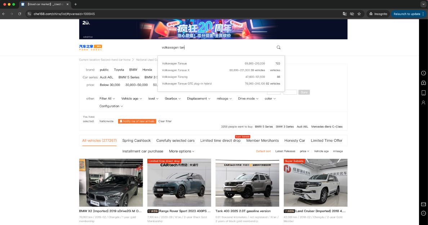The width and height of the screenshot is (428, 225).
Task: Click Clear filter link
Action: (x=165, y=121)
